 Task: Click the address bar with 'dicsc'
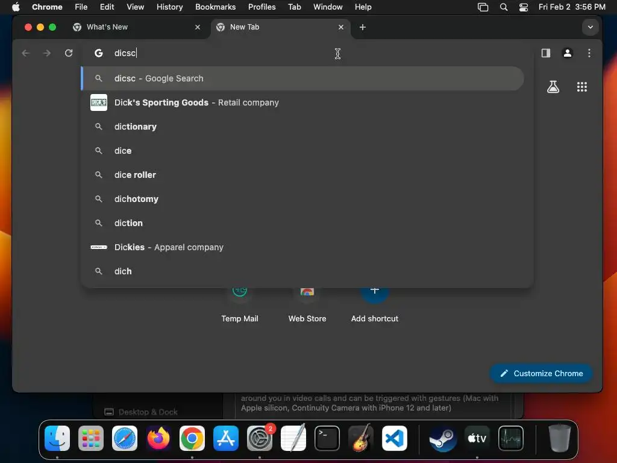tap(307, 53)
